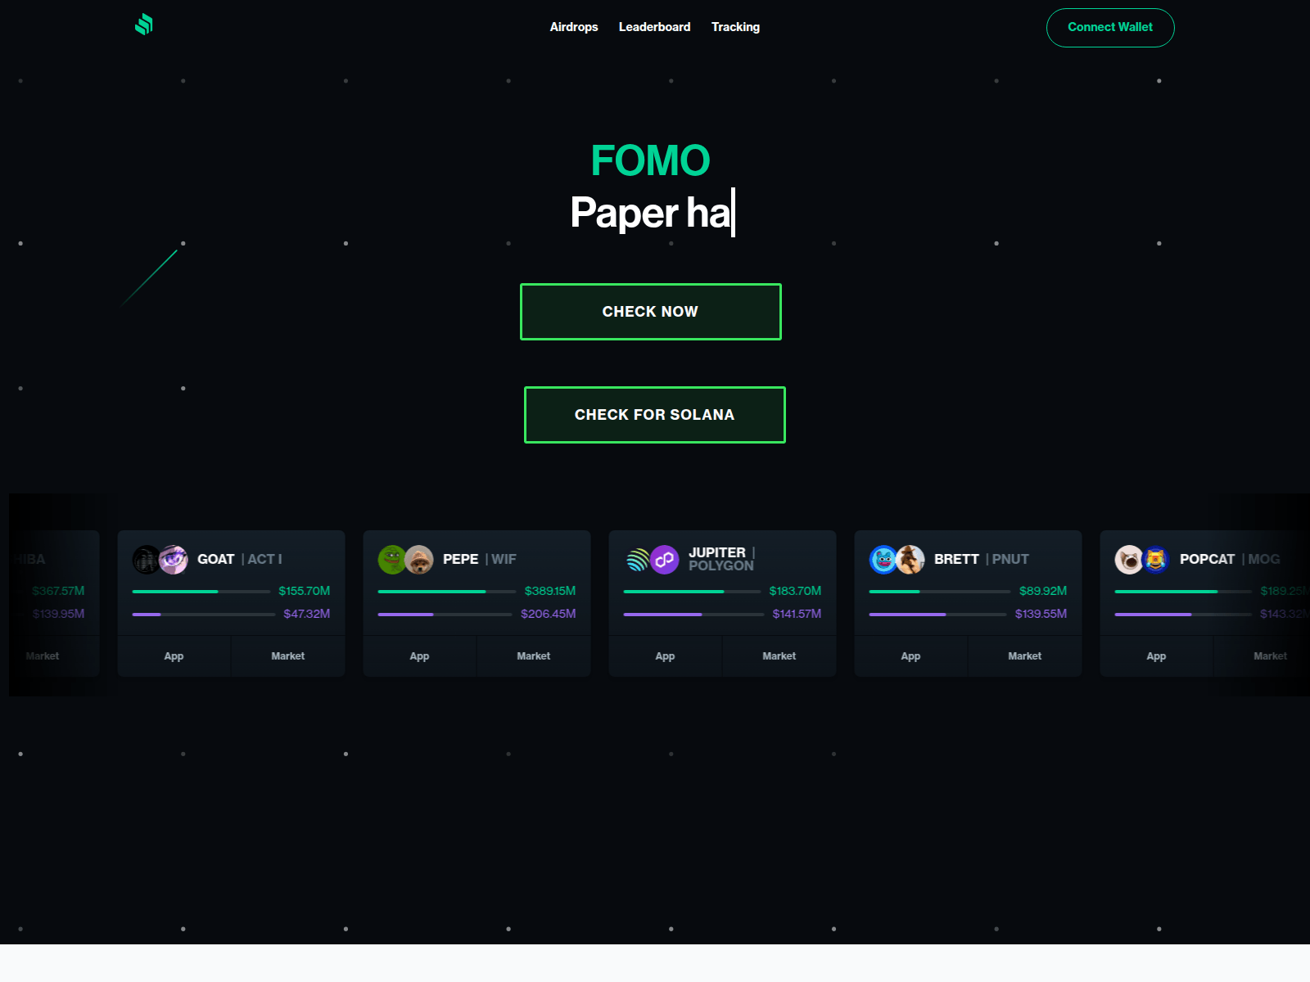Image resolution: width=1310 pixels, height=982 pixels.
Task: Click the Jupiter logo icon
Action: click(638, 559)
